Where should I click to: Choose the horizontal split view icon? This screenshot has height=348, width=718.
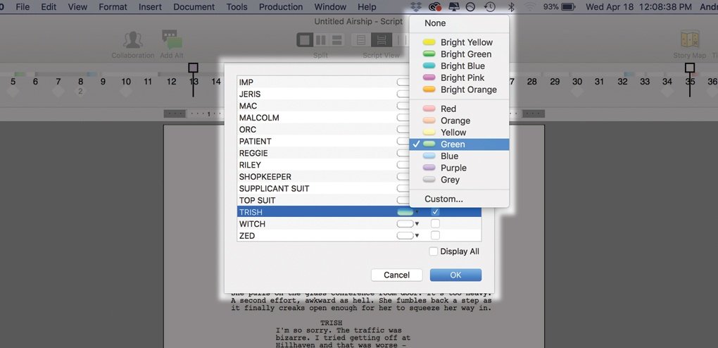point(336,40)
